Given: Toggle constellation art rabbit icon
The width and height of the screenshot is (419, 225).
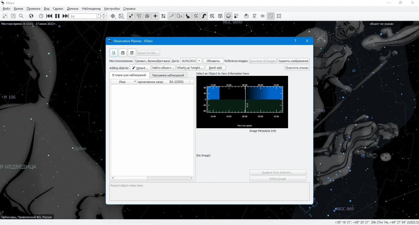Looking at the screenshot, I should [x=188, y=16].
